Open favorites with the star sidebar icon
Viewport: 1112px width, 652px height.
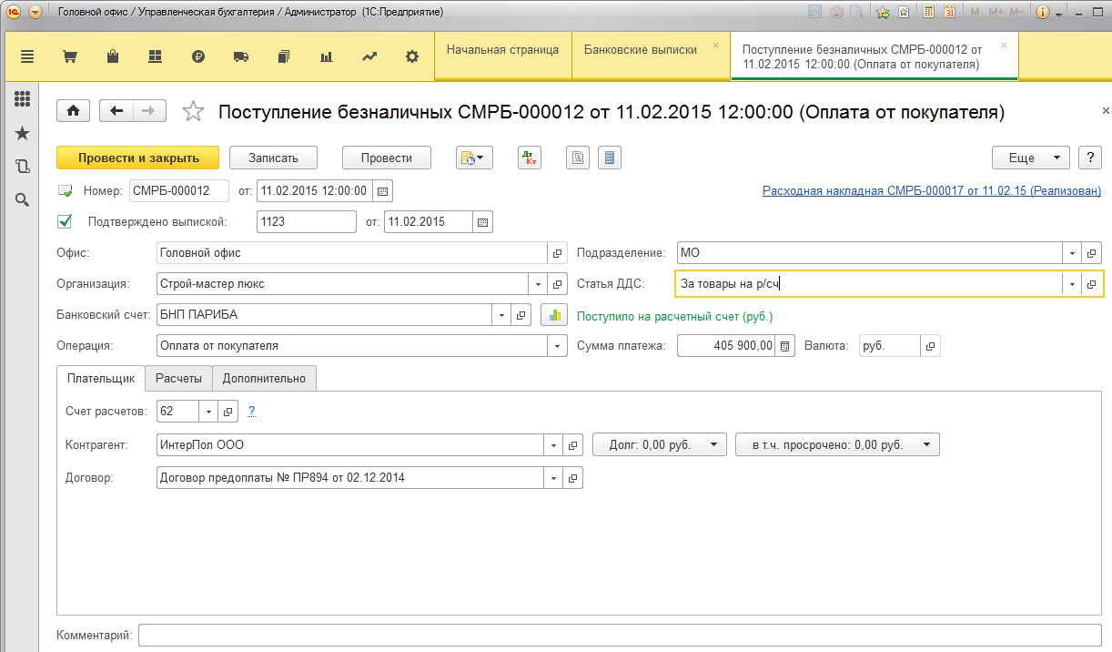(23, 133)
